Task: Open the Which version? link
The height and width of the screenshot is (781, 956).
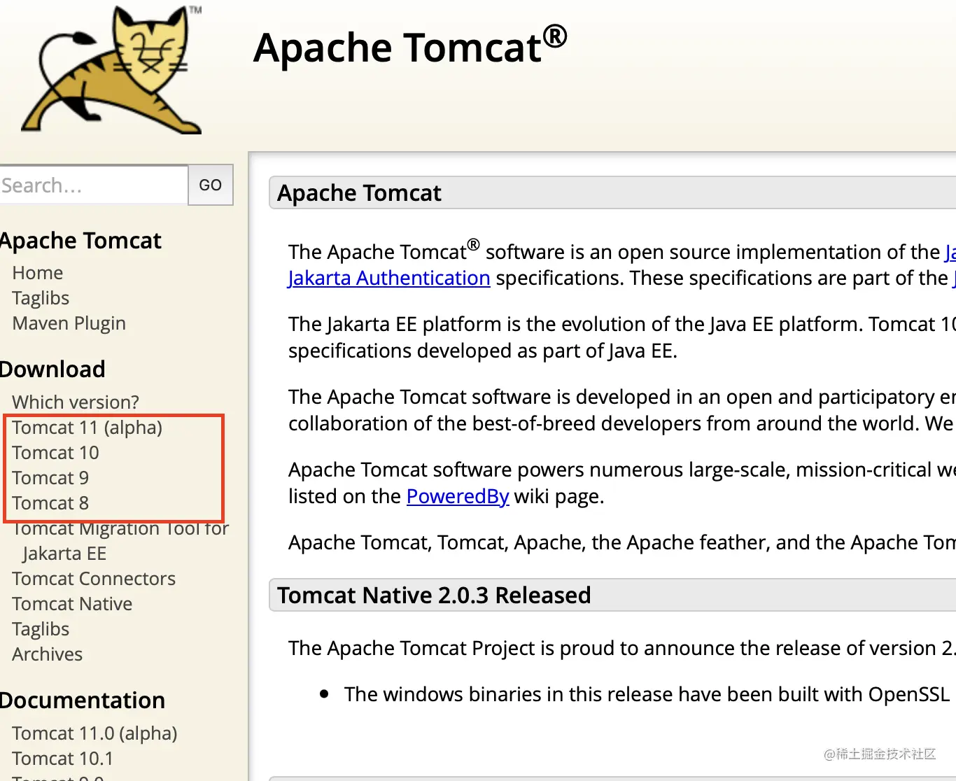Action: click(76, 402)
